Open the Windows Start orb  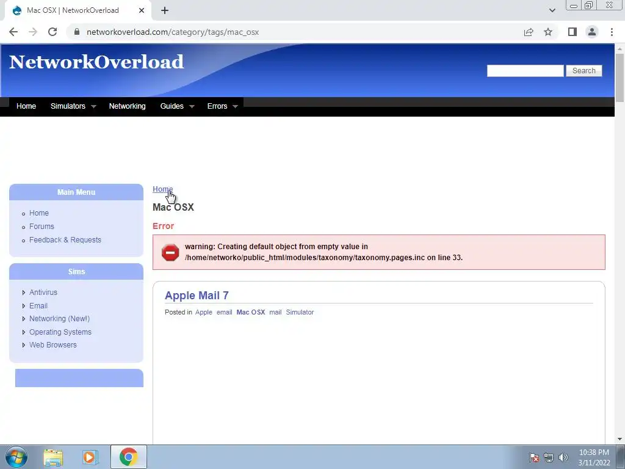(x=16, y=457)
